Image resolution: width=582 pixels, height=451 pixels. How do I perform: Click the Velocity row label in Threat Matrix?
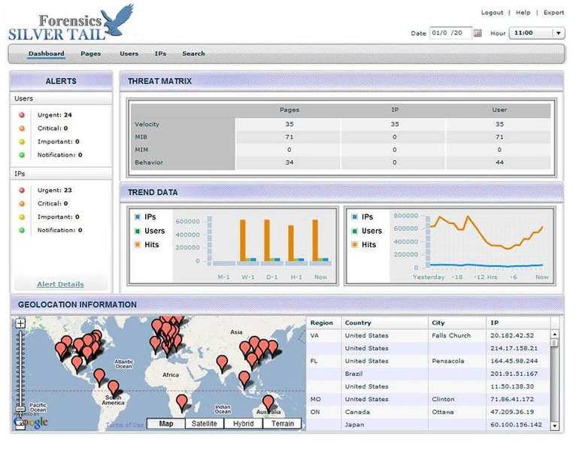147,124
